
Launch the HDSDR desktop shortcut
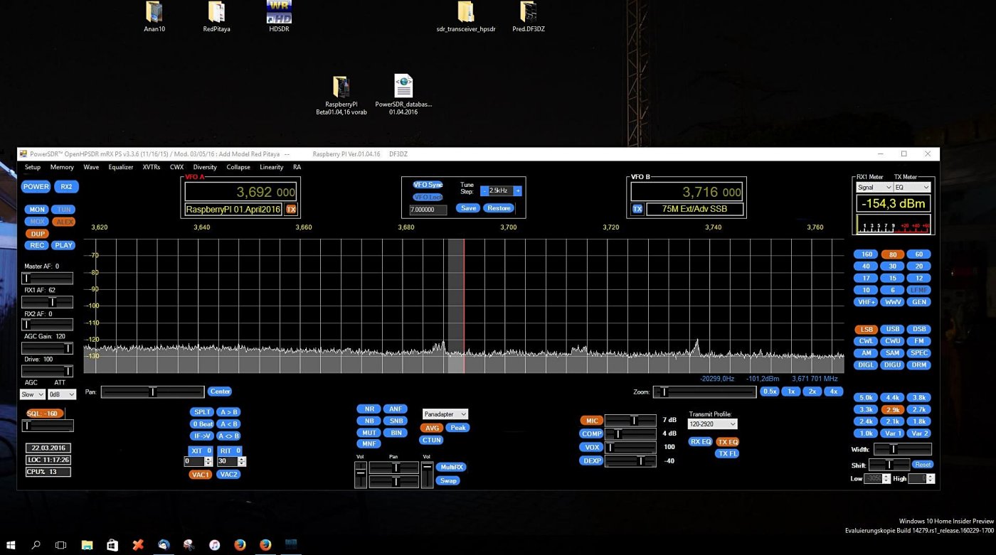(279, 17)
